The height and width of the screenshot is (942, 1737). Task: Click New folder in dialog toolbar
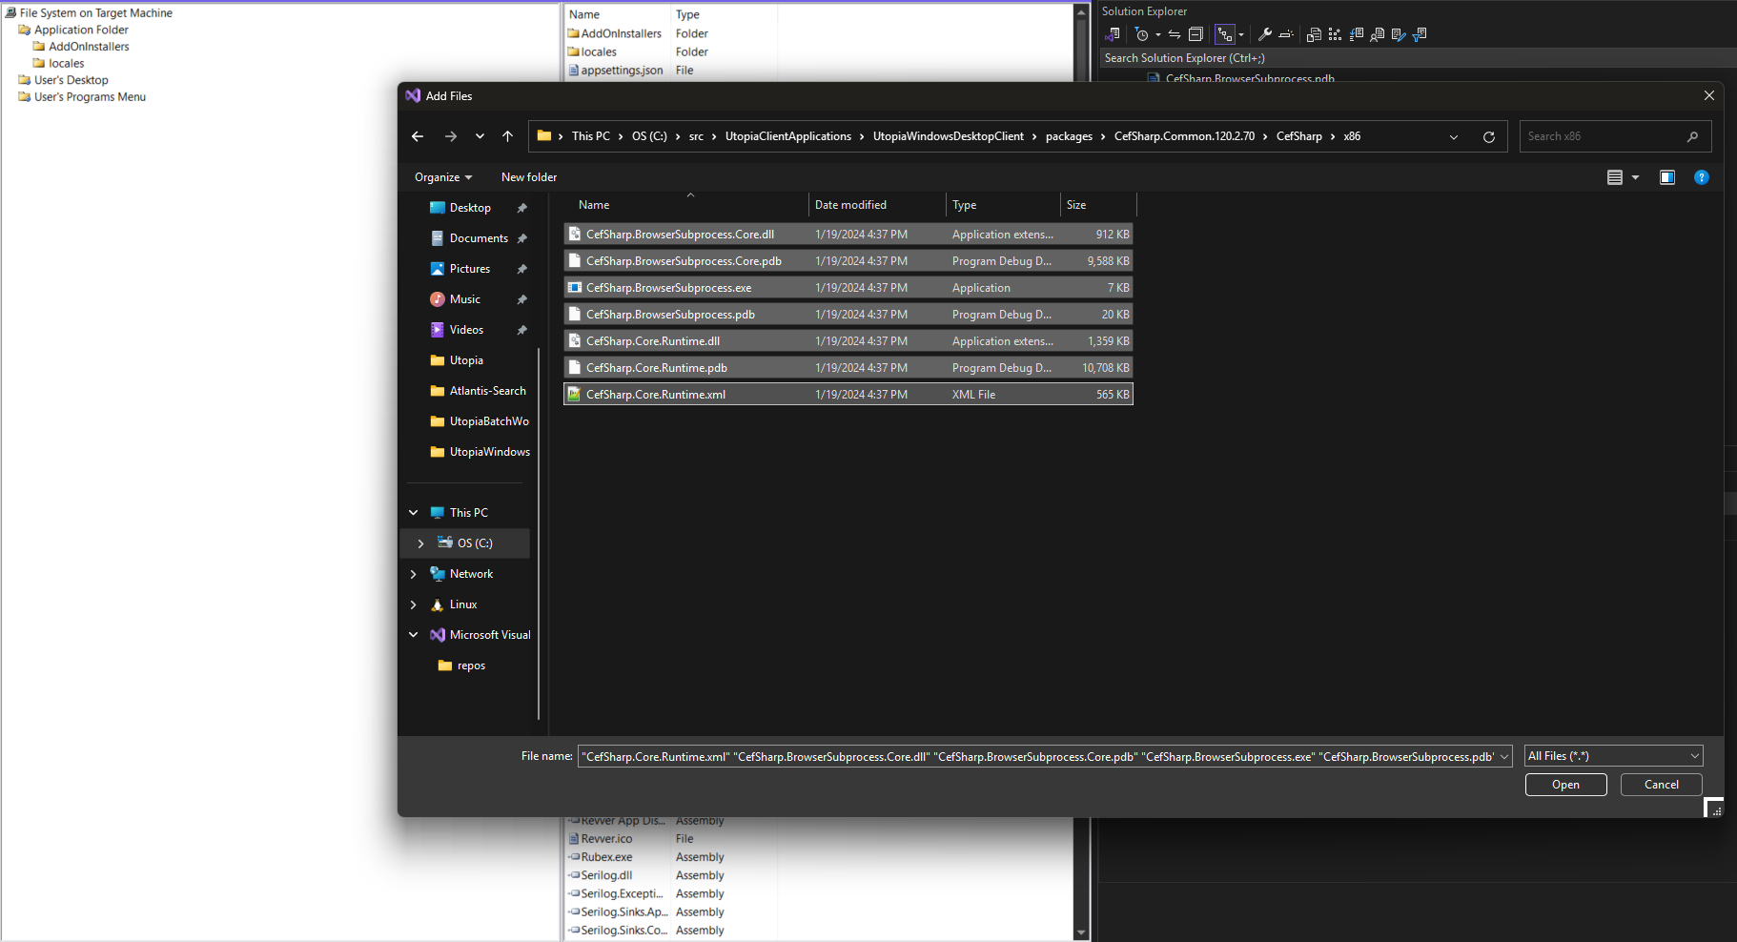pyautogui.click(x=529, y=177)
